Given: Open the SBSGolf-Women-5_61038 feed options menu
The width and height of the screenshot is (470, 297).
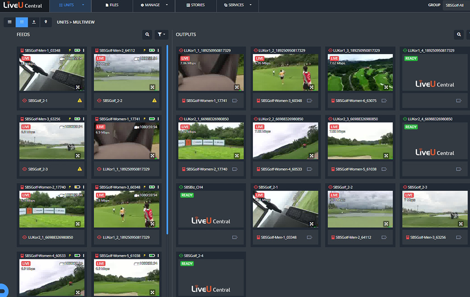Looking at the screenshot, I should (158, 256).
